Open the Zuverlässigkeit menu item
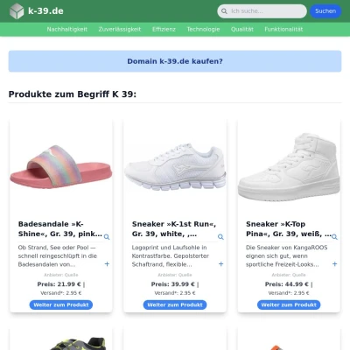The width and height of the screenshot is (350, 350). point(120,29)
